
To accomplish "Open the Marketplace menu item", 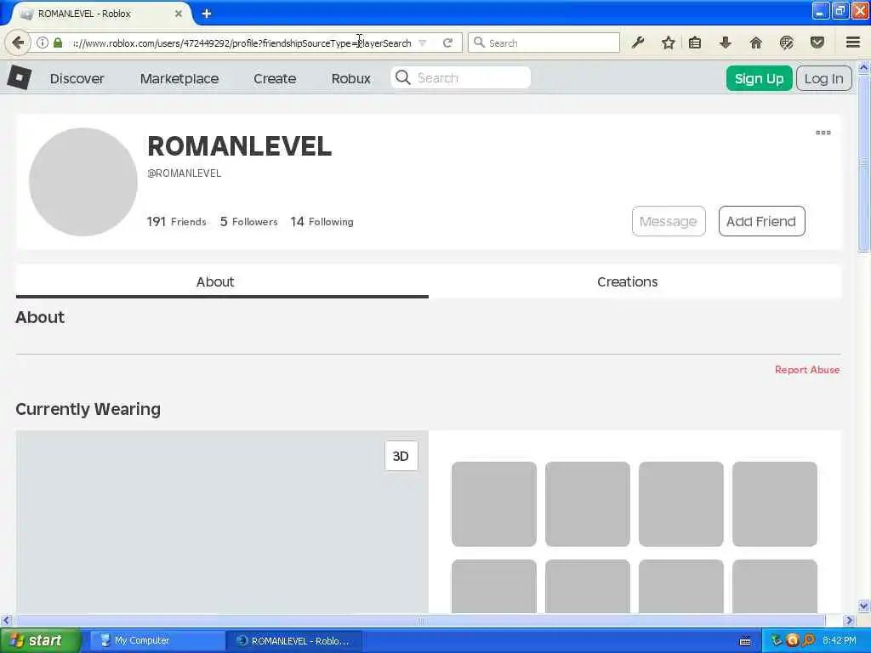I will 179,79.
